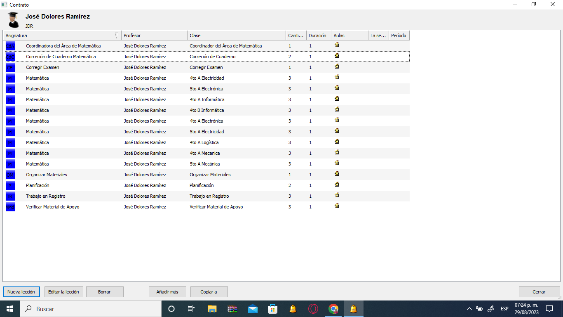Click the house icon in 4to A Logística row
This screenshot has width=563, height=317.
(x=337, y=141)
